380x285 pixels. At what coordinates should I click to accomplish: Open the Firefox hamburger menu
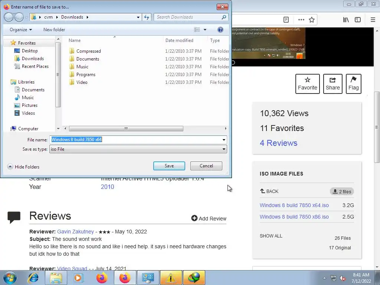click(373, 20)
